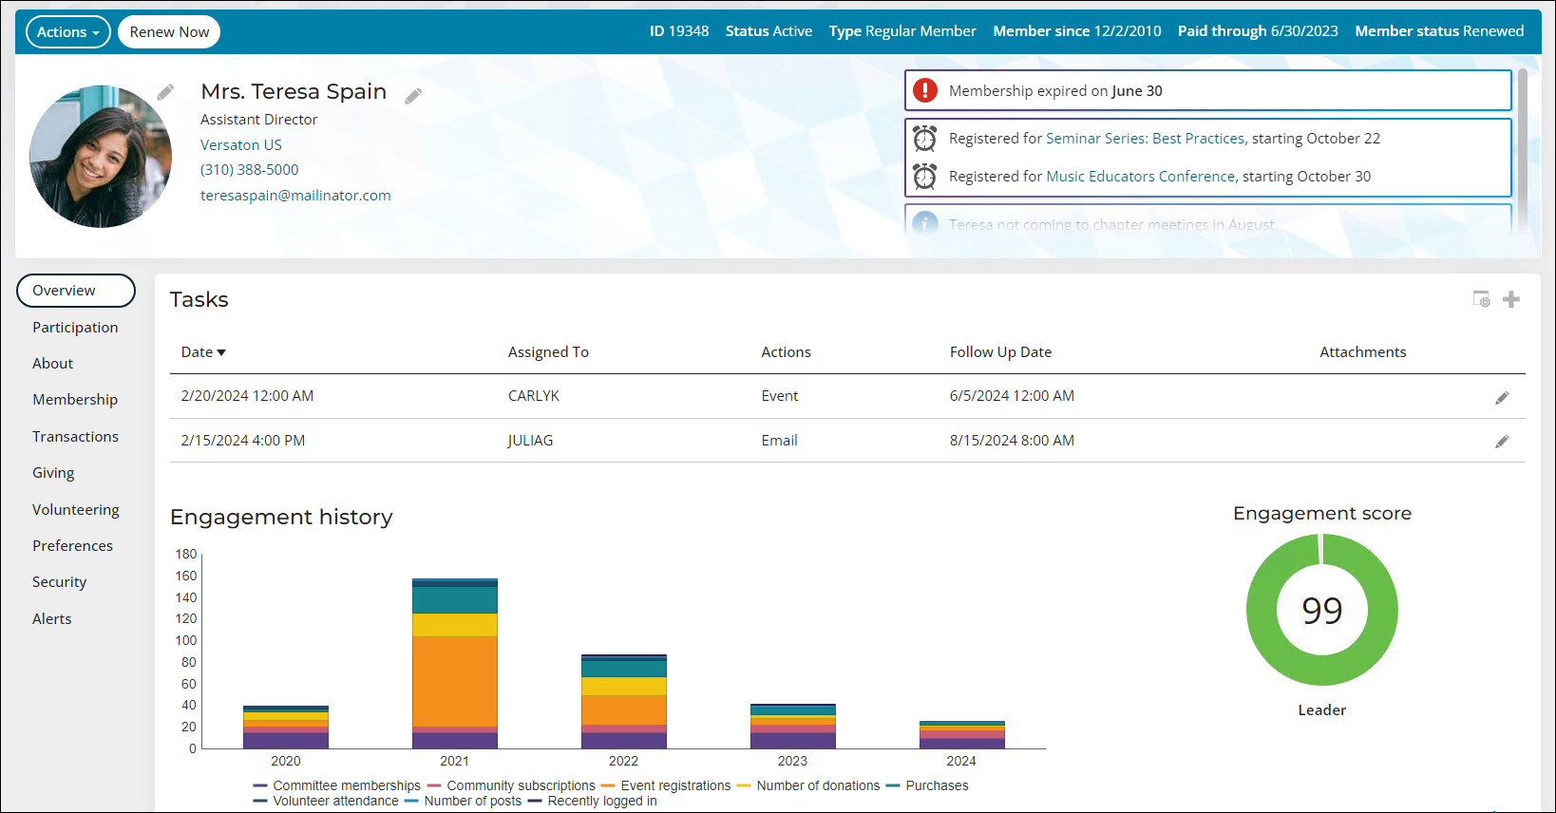Click edit pencil next to Mrs. Teresa Spain
Screen dimensions: 1556x813
tap(413, 96)
